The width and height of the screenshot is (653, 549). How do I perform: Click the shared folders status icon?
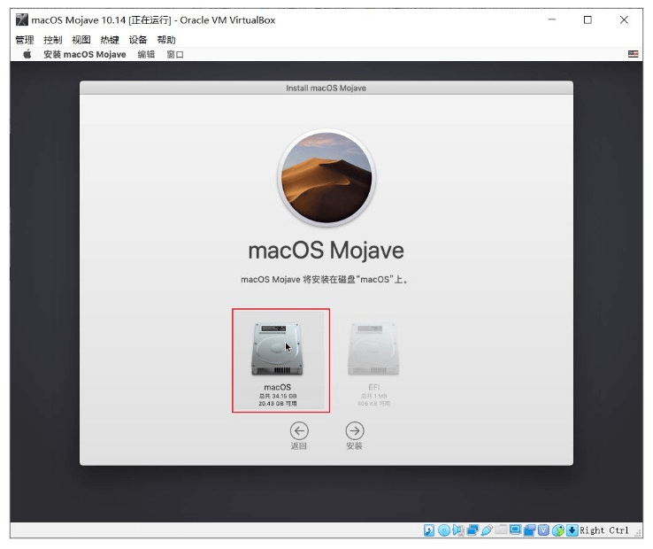(x=501, y=530)
